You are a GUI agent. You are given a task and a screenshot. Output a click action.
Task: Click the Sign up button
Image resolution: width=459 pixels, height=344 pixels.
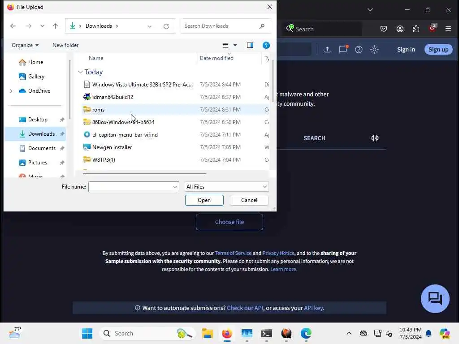click(438, 49)
